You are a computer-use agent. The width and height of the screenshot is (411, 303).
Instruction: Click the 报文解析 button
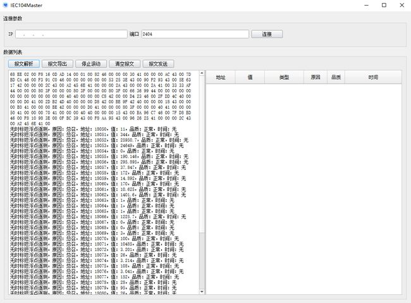pos(24,64)
